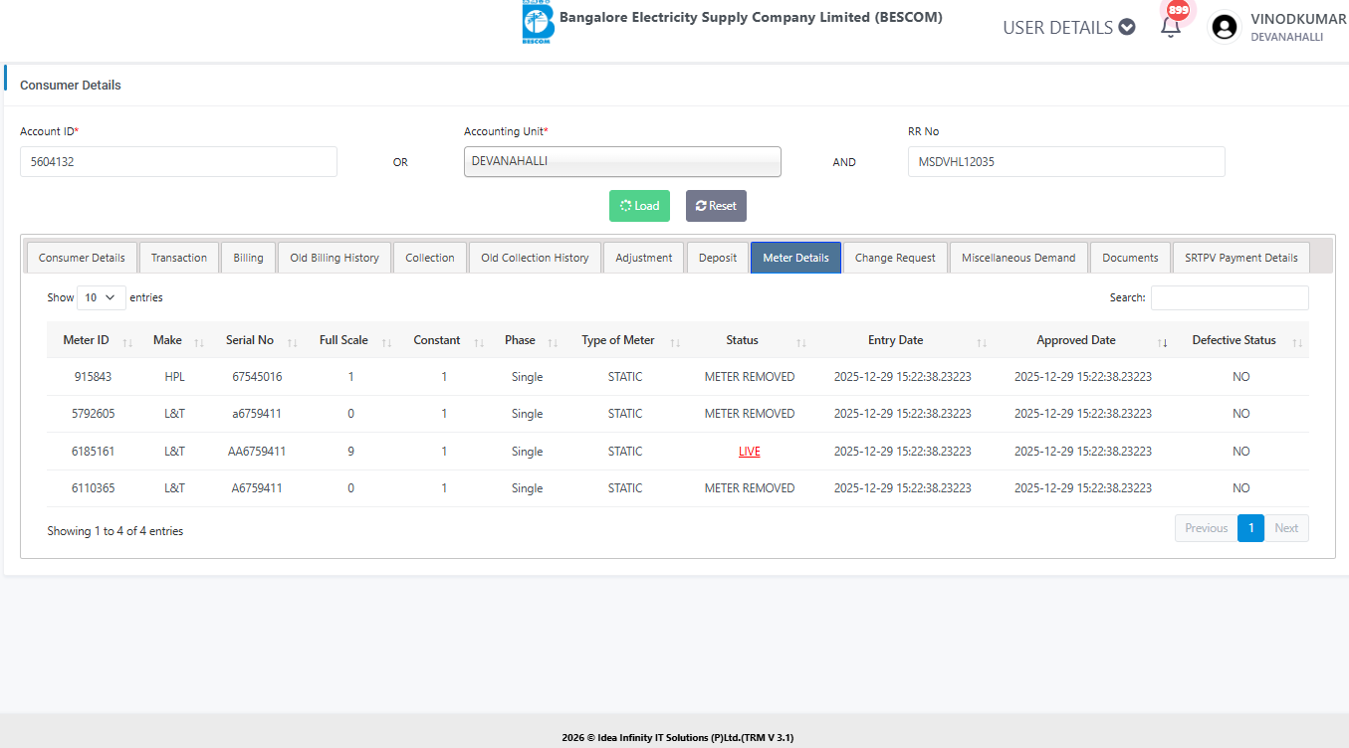Sort table by Meter ID column arrows
Viewport: 1349px width, 748px height.
click(127, 342)
